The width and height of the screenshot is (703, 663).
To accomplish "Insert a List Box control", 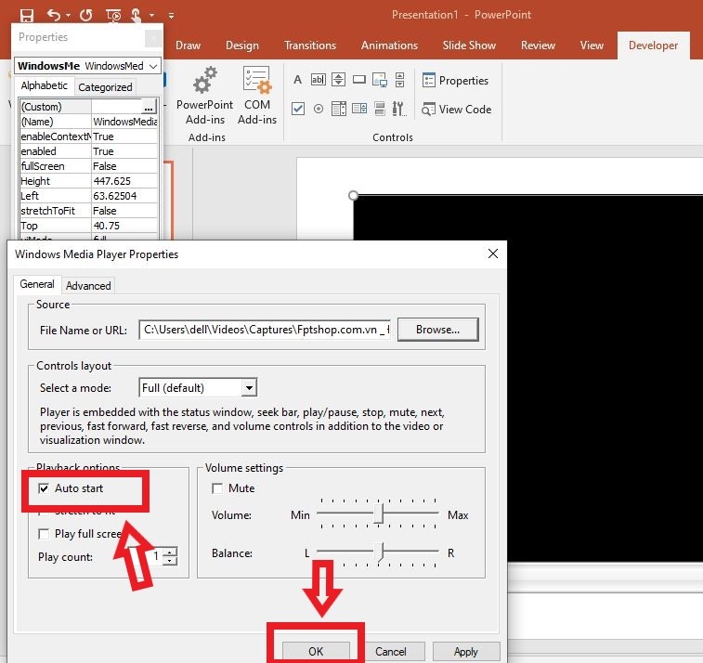I will click(359, 109).
